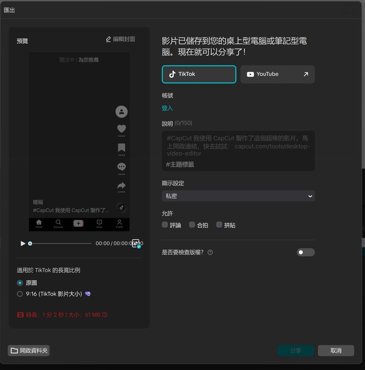Click the preview playback progress slider
Image resolution: width=365 pixels, height=370 pixels.
tap(60, 243)
